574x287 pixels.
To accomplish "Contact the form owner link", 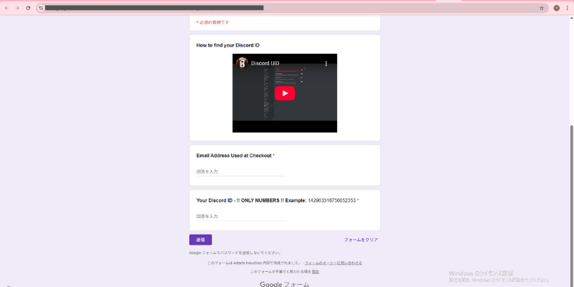I will pos(334,263).
